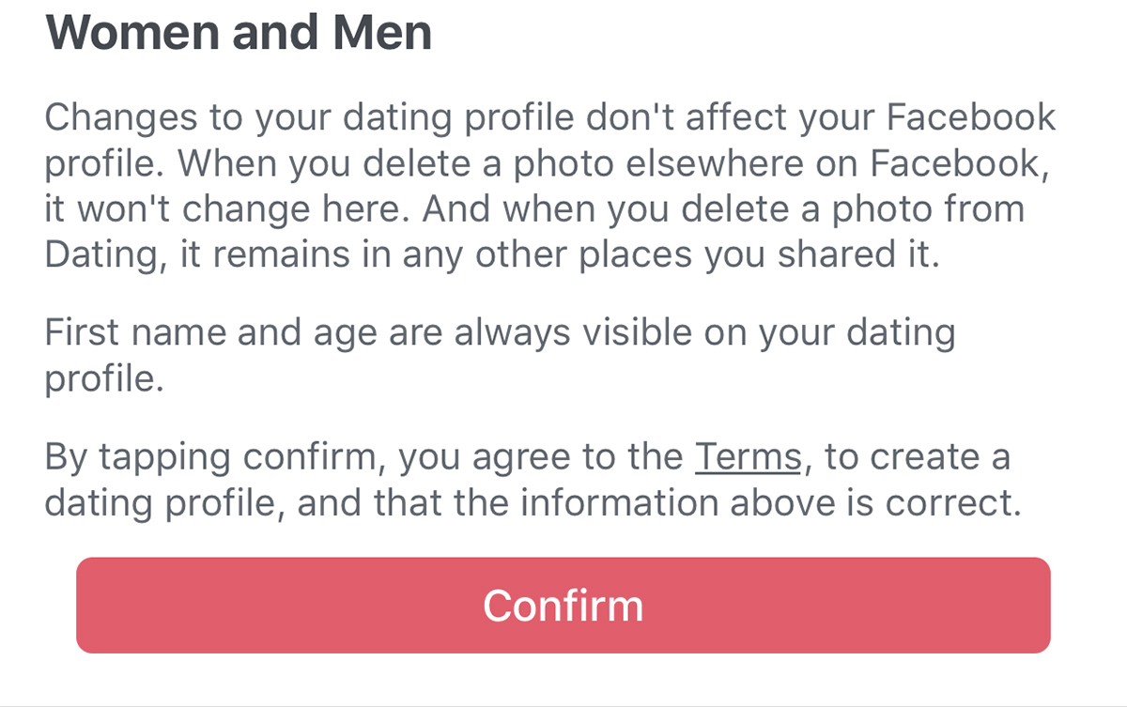Tap the red Confirm button
The height and width of the screenshot is (707, 1127).
pos(563,605)
